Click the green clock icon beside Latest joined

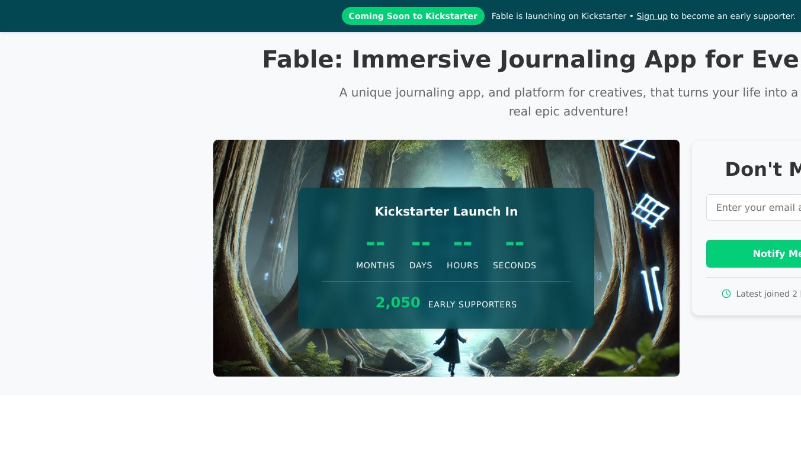click(726, 294)
